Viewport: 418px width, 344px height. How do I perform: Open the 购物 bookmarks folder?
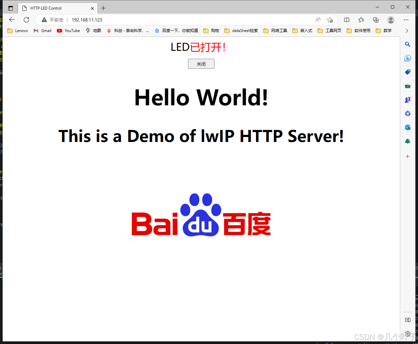click(x=211, y=31)
